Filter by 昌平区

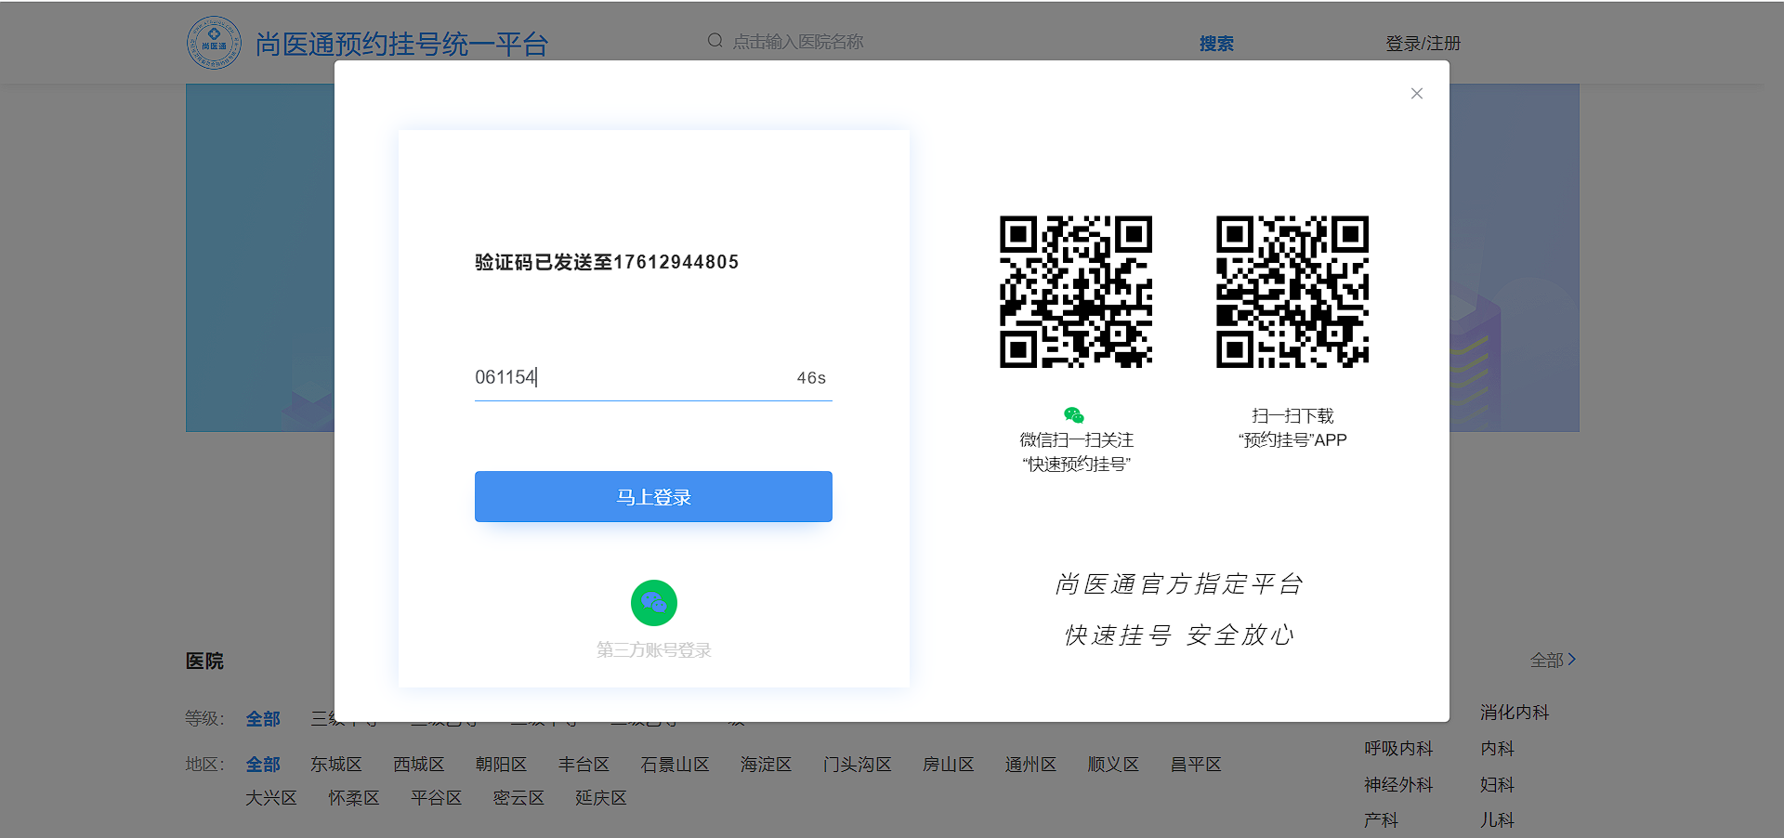click(1197, 765)
